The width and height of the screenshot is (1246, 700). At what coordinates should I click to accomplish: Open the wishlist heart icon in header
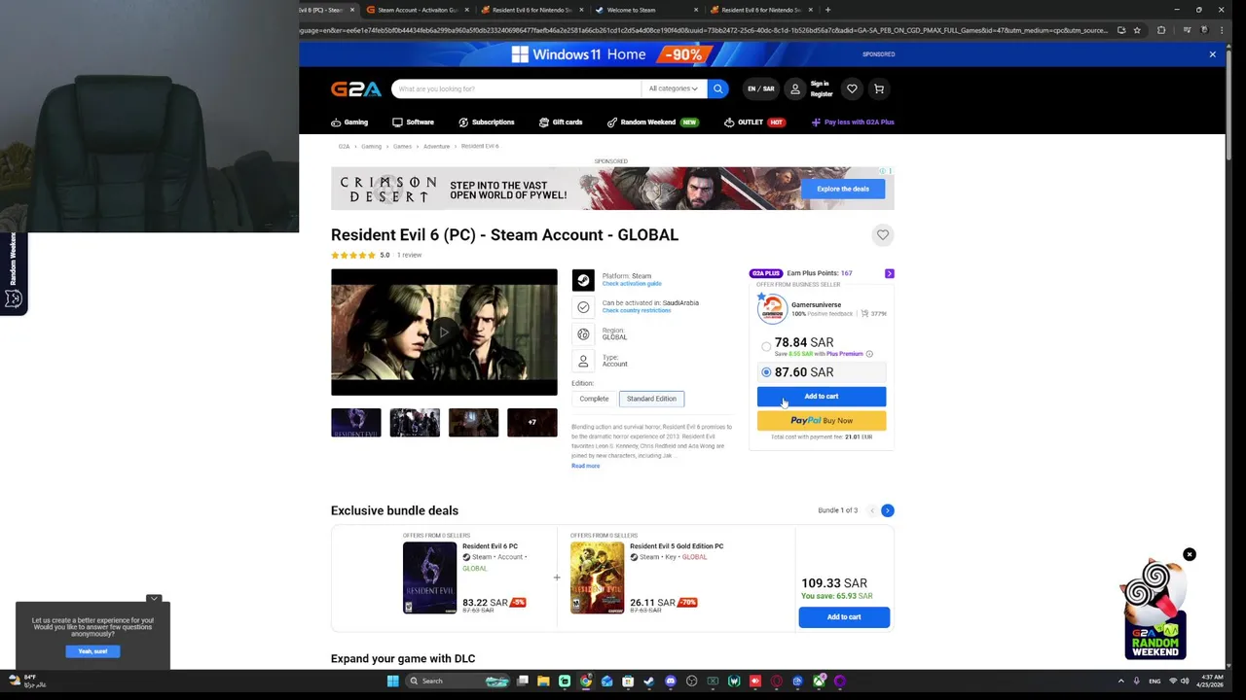coord(852,88)
